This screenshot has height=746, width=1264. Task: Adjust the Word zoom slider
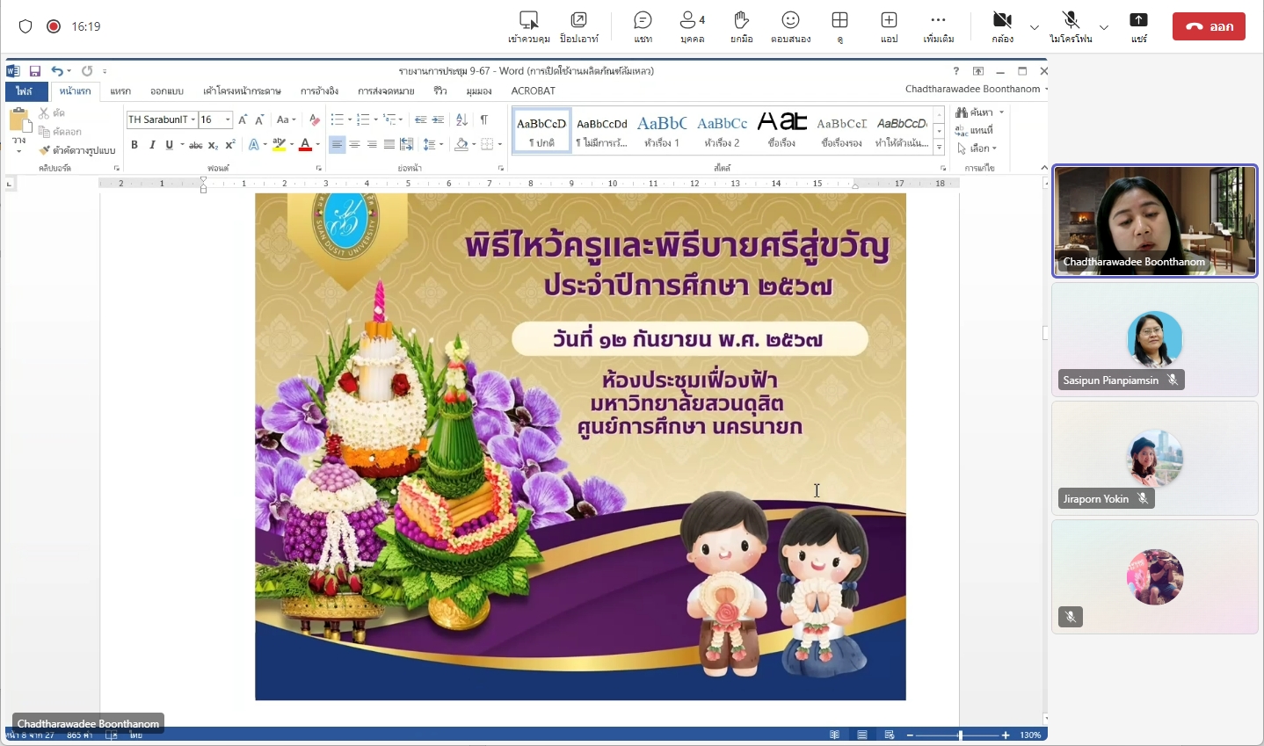pyautogui.click(x=960, y=735)
